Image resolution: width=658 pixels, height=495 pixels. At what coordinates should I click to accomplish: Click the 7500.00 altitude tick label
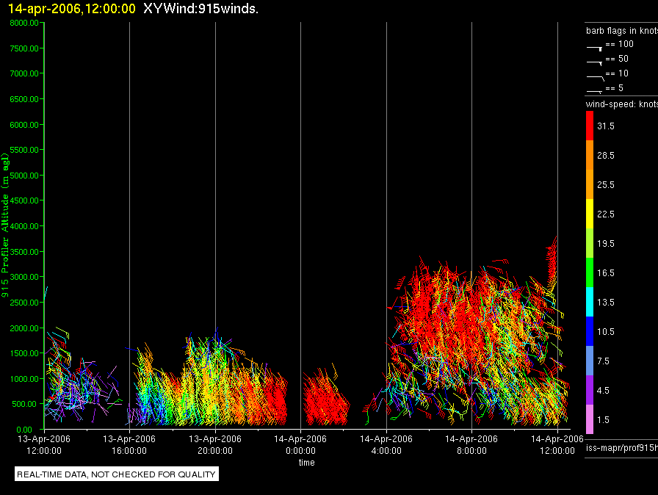(24, 48)
